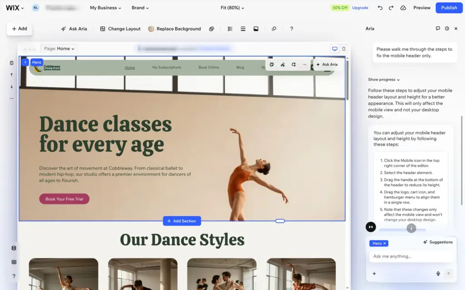Open Aria chat conversations icon
Screen dimensions: 465x290
tap(438, 29)
